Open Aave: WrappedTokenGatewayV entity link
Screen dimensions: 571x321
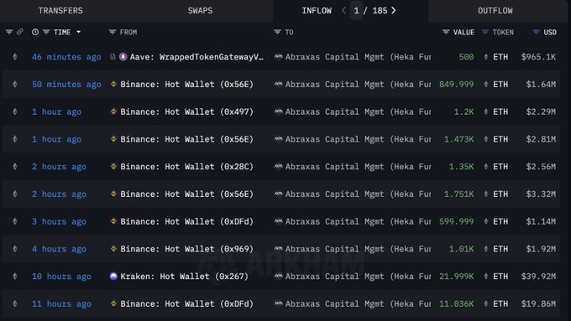click(x=196, y=57)
